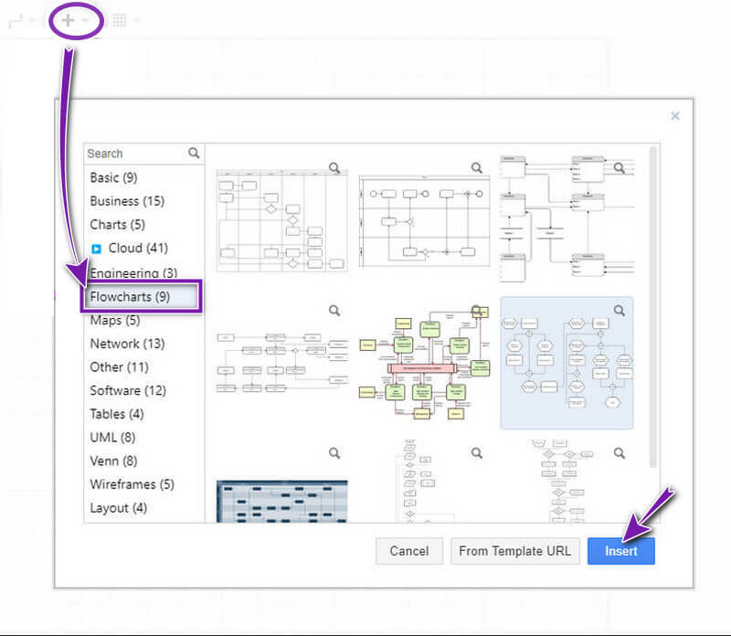Click the From Template URL button
Image resolution: width=731 pixels, height=636 pixels.
514,551
